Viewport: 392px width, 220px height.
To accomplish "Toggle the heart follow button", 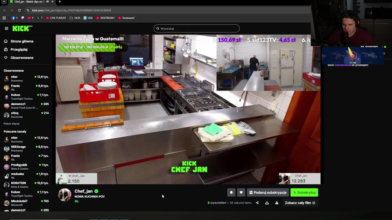I will tap(241, 193).
